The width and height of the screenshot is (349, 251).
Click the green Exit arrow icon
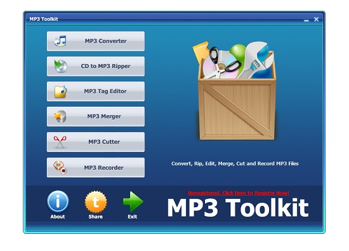pos(133,201)
